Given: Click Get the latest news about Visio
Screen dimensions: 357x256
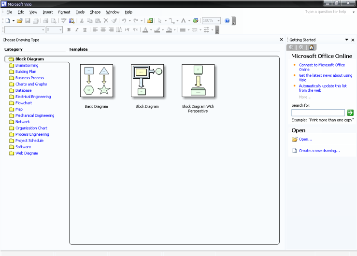Looking at the screenshot, I should coord(325,78).
